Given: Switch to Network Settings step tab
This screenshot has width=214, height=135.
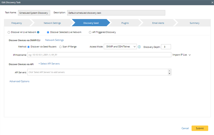Looking at the screenshot, I should pyautogui.click(x=52, y=23).
